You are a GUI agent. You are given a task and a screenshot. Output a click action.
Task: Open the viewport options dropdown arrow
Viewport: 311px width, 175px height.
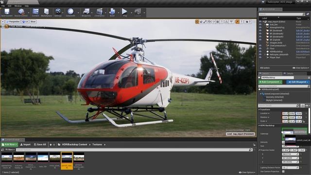[3, 21]
